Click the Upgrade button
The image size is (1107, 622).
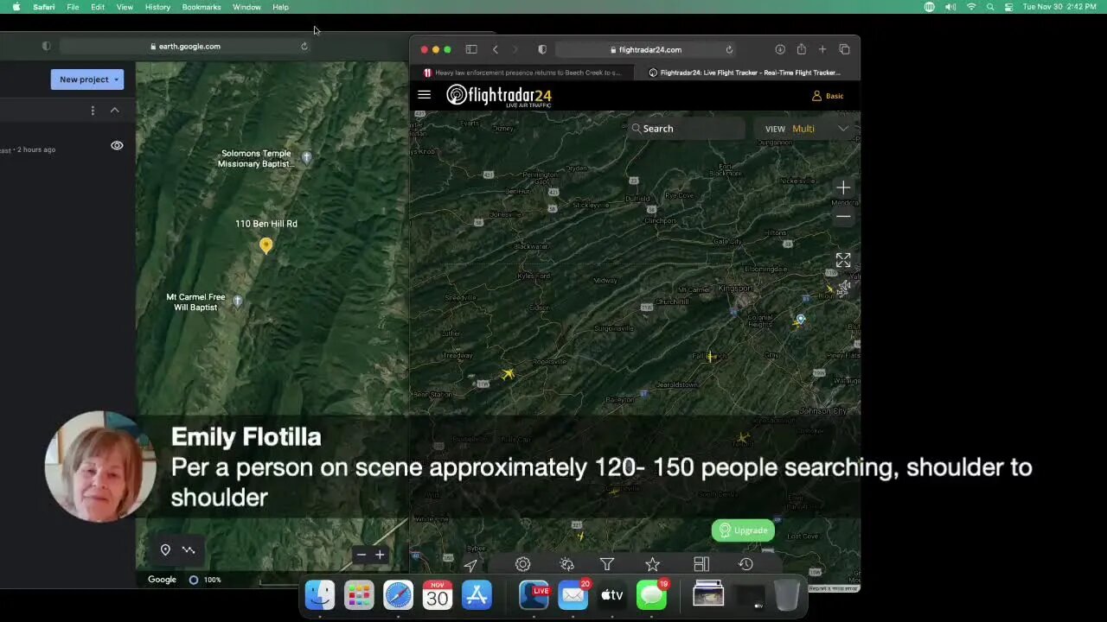pyautogui.click(x=743, y=530)
